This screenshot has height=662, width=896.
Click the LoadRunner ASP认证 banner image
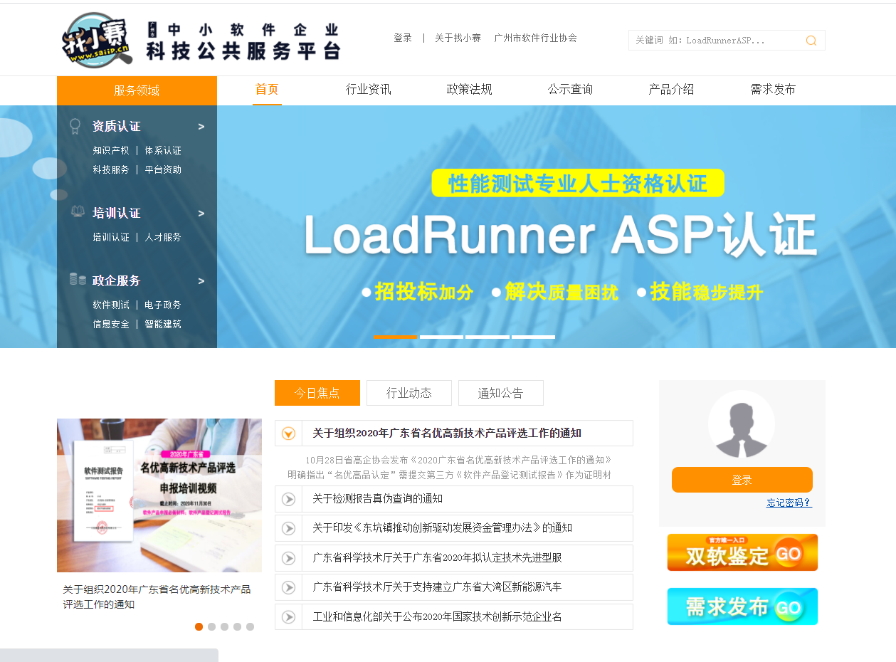(557, 227)
